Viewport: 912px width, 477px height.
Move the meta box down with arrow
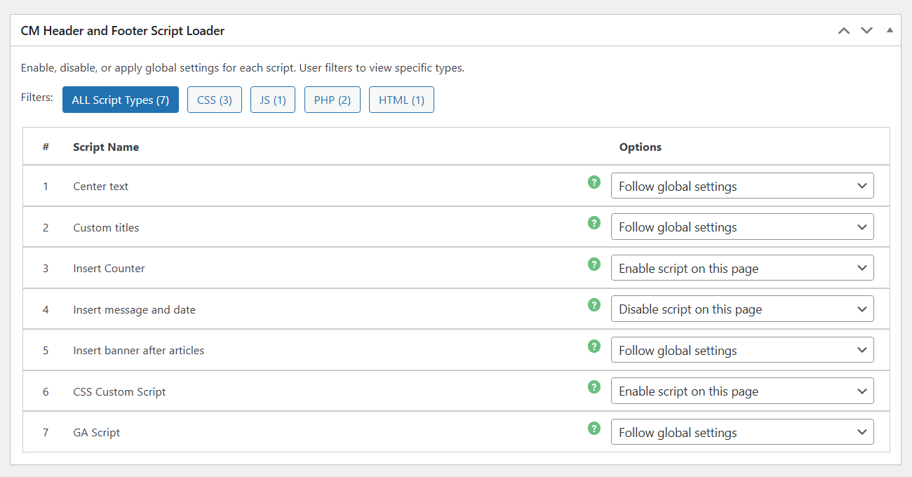point(867,31)
